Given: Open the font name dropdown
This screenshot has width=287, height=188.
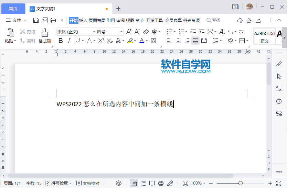Looking at the screenshot, I should [x=94, y=32].
